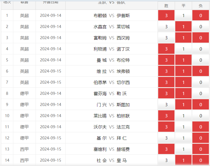This screenshot has width=210, height=166.
Task: Click 英超 league in match 5 row
Action: (24, 60)
